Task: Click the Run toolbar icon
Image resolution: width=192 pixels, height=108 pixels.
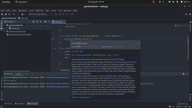Action: (x=52, y=14)
